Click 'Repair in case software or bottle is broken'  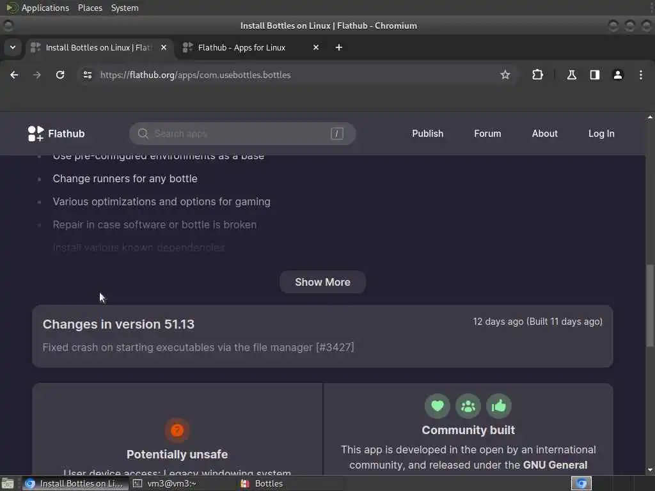pos(155,224)
